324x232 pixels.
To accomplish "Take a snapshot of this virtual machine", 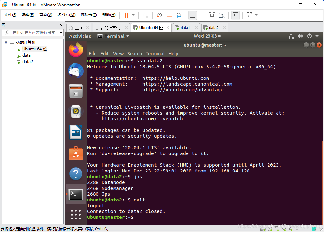I will 159,15.
